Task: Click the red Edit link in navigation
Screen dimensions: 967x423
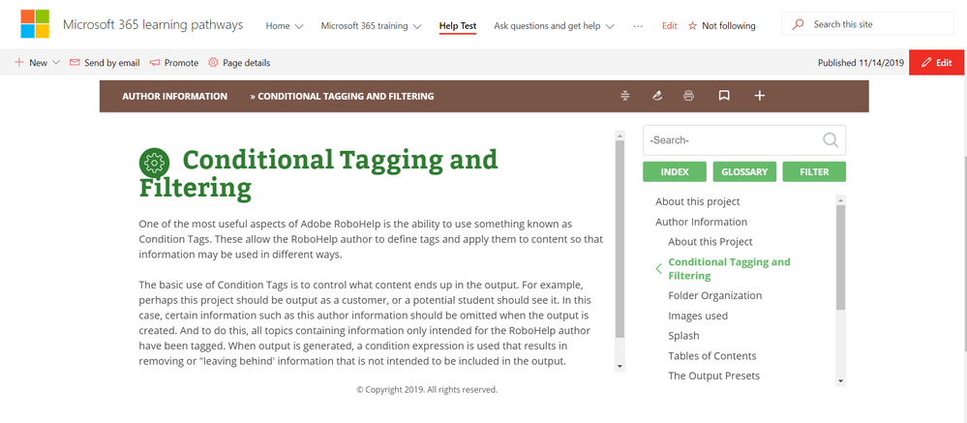Action: point(670,26)
